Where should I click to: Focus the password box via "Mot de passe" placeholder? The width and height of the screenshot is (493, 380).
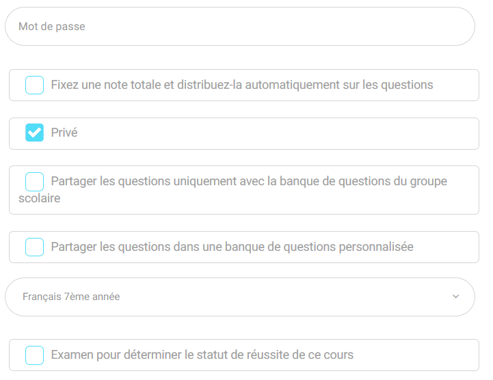click(x=52, y=27)
